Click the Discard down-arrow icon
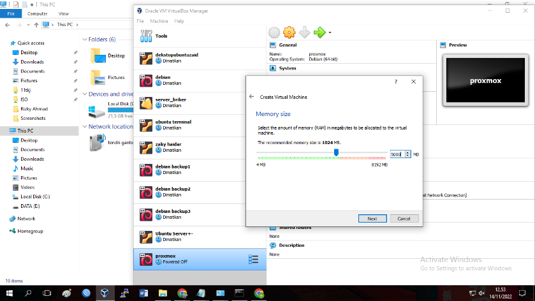The image size is (535, 301). click(x=304, y=33)
